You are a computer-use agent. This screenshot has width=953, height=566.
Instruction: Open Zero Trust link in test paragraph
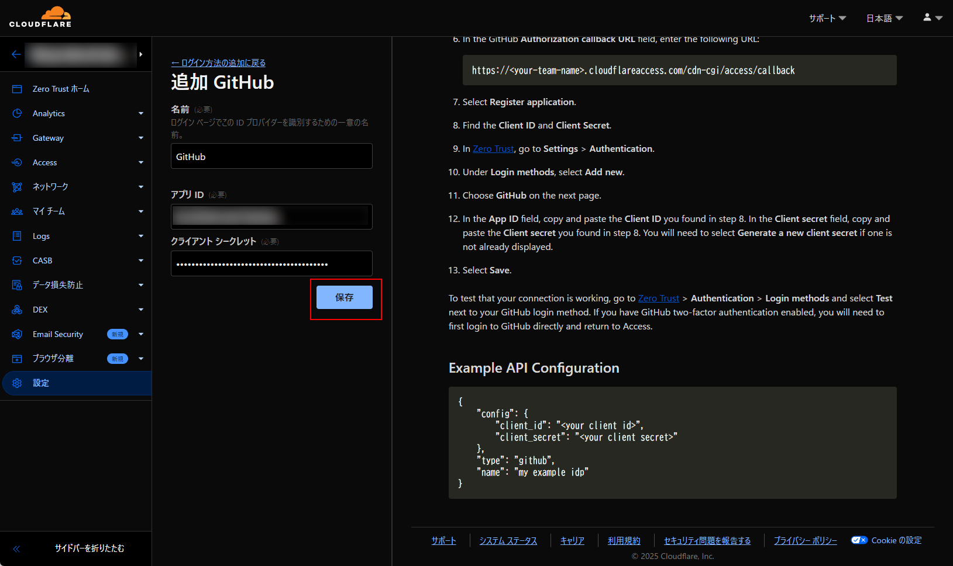click(659, 298)
